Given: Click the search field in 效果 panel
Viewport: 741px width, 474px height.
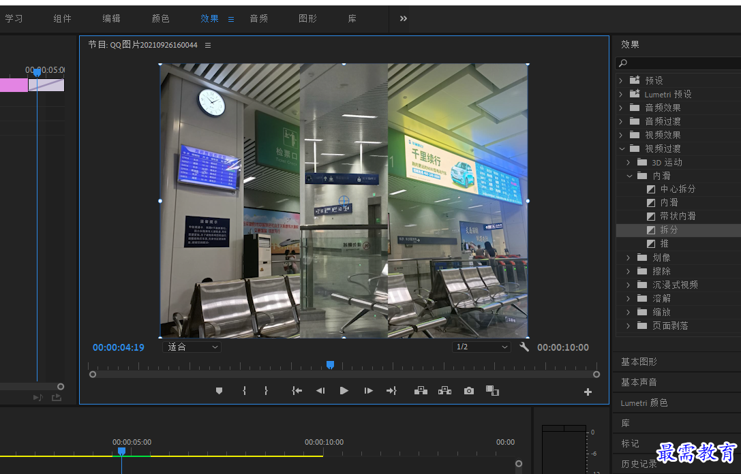Looking at the screenshot, I should (678, 63).
